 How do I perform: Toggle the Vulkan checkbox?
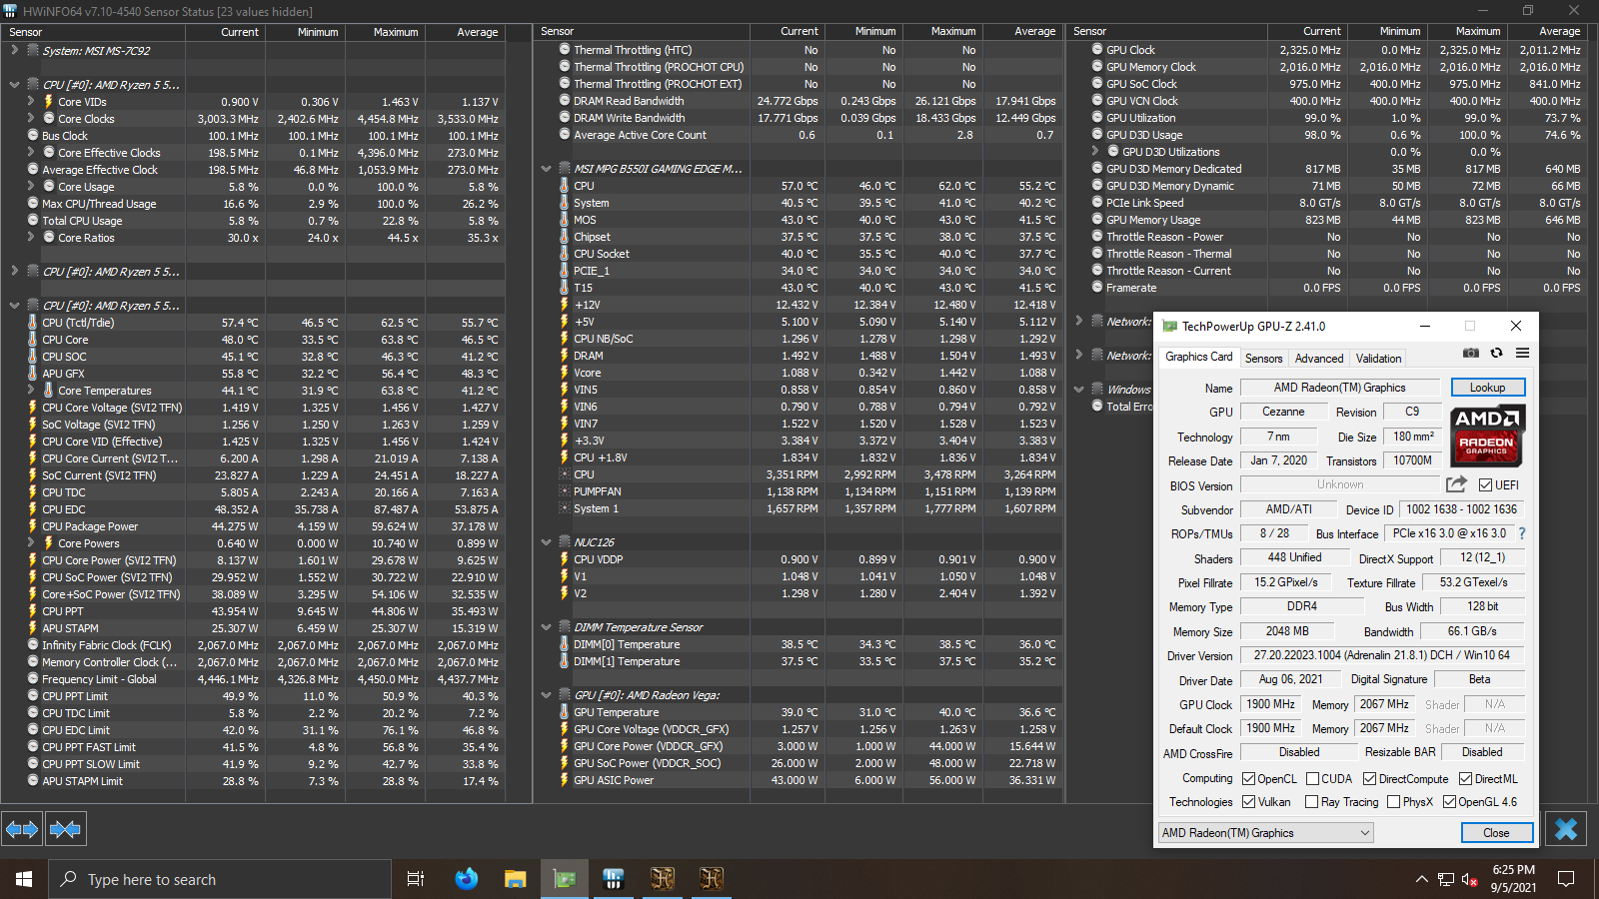click(1248, 802)
